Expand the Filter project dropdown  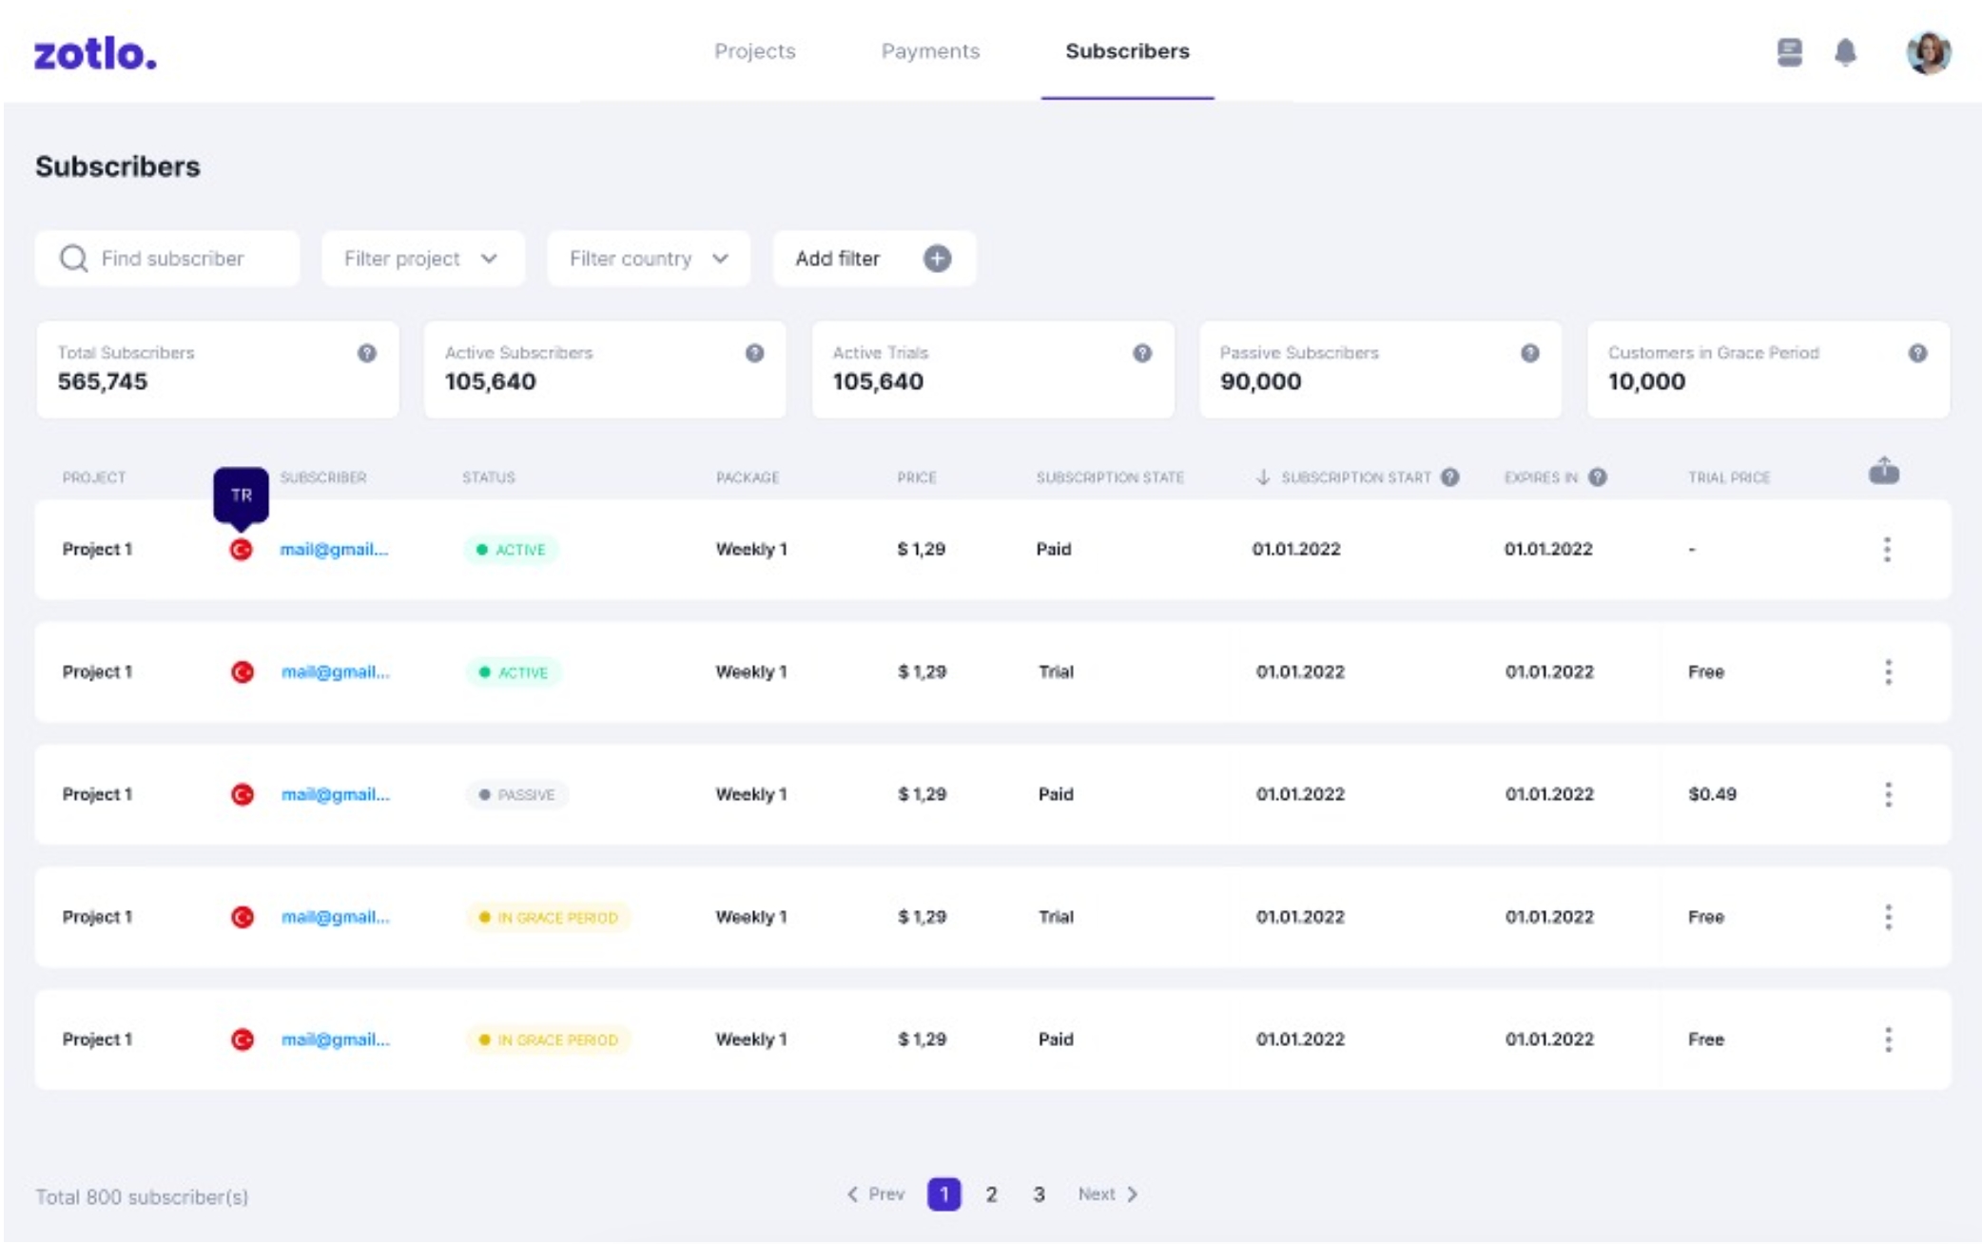(x=422, y=259)
